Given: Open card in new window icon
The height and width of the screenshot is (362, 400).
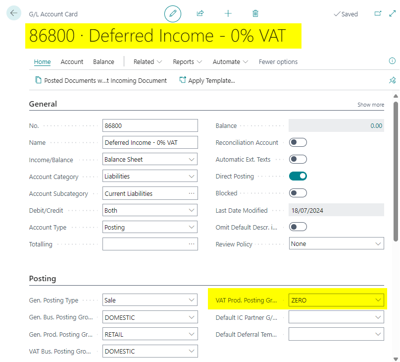Looking at the screenshot, I should tap(378, 14).
